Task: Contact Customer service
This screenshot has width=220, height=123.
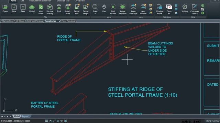Action: [x=195, y=9]
